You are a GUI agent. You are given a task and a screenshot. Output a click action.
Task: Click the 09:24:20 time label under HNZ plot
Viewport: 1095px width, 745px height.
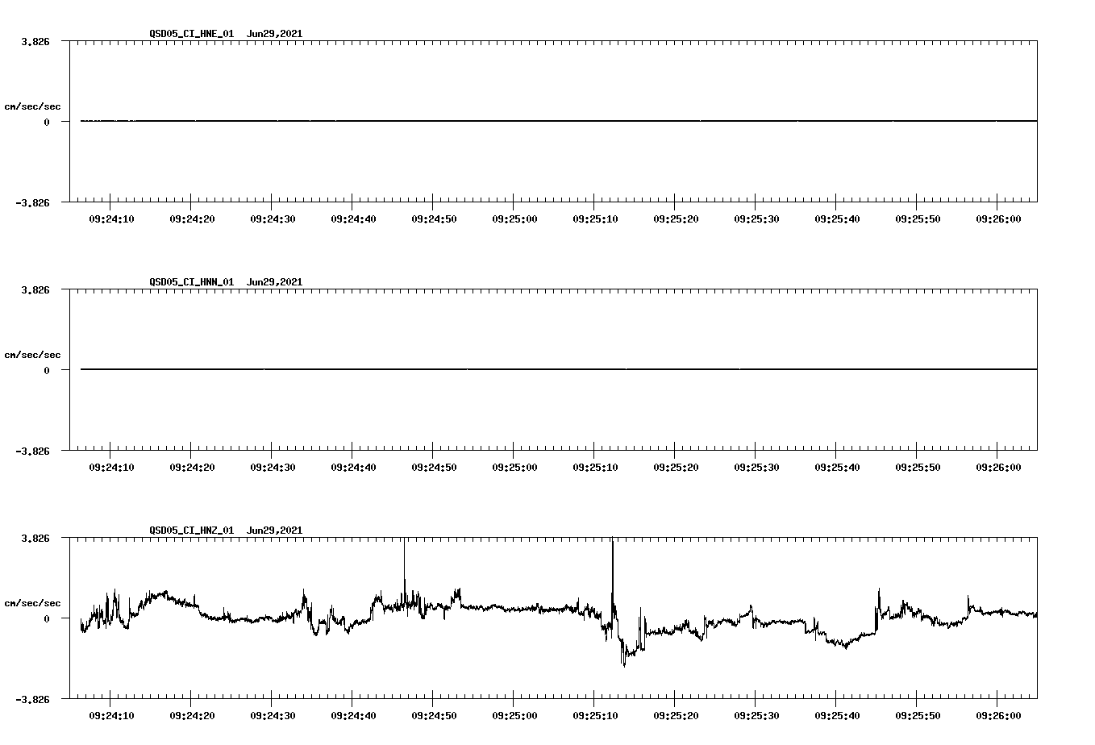pos(192,716)
